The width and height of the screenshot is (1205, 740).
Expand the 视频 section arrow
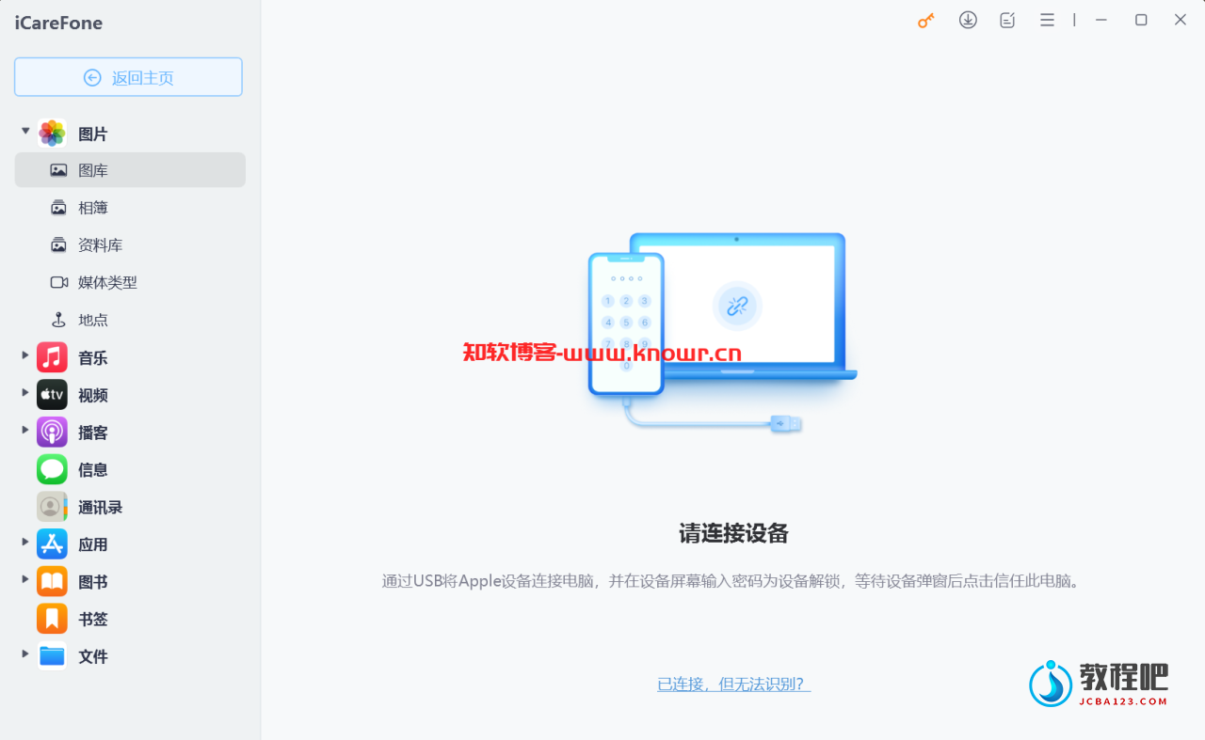[25, 393]
